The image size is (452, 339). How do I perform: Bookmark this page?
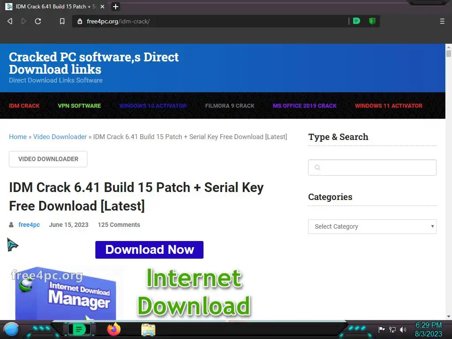[x=62, y=21]
